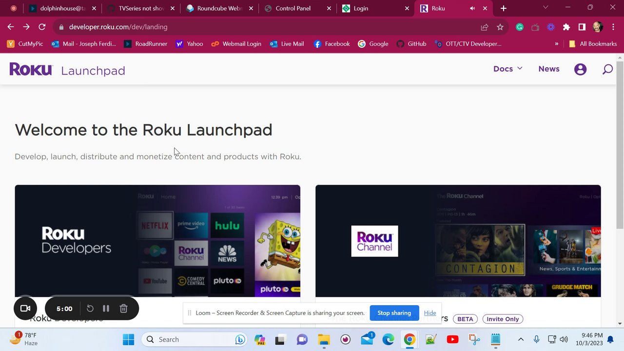Toggle the Chrome side panel
This screenshot has width=624, height=351.
click(x=582, y=27)
